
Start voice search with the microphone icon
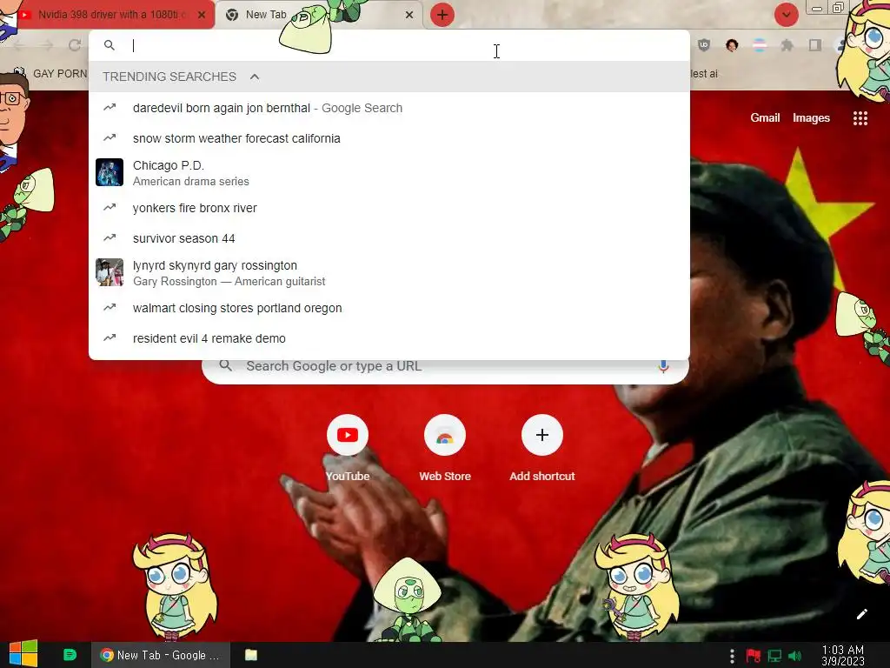pyautogui.click(x=663, y=366)
